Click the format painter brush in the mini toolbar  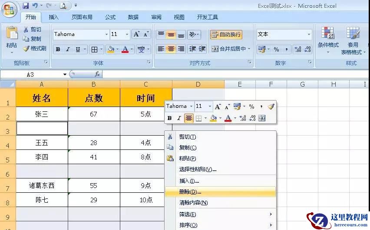(x=271, y=106)
